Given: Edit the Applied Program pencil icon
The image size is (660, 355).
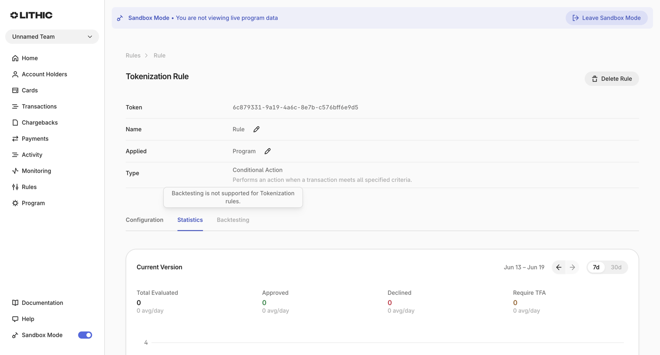Looking at the screenshot, I should pos(268,151).
